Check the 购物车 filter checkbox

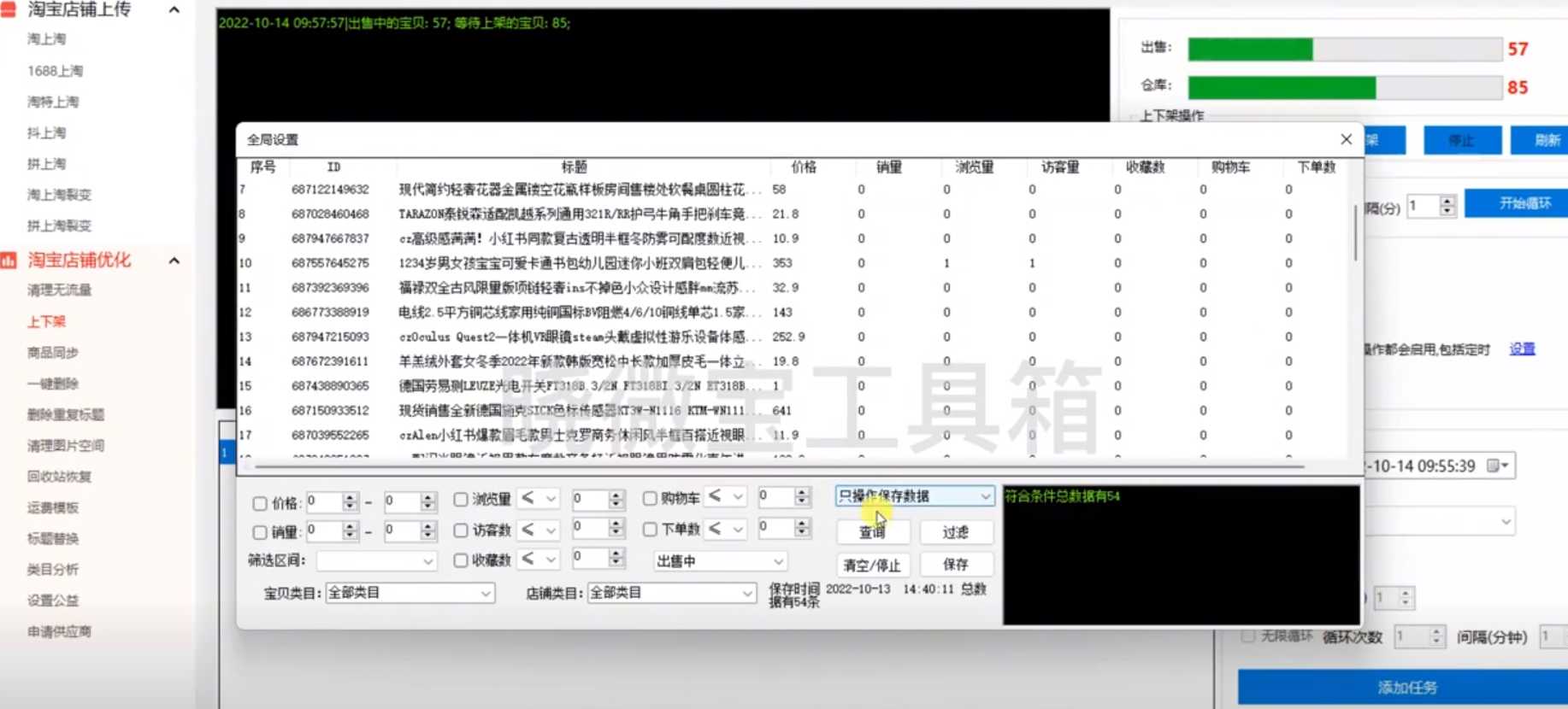(650, 498)
